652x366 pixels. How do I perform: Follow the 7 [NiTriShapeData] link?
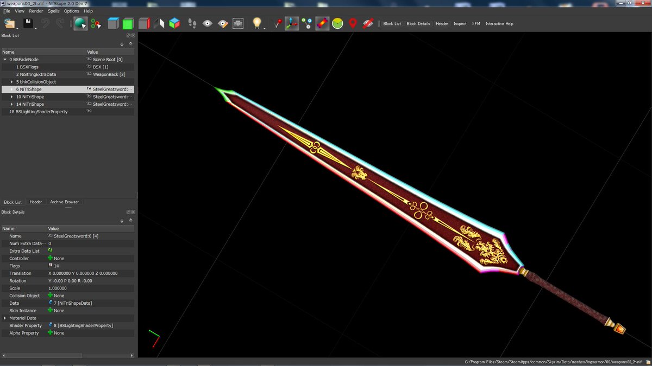click(73, 303)
